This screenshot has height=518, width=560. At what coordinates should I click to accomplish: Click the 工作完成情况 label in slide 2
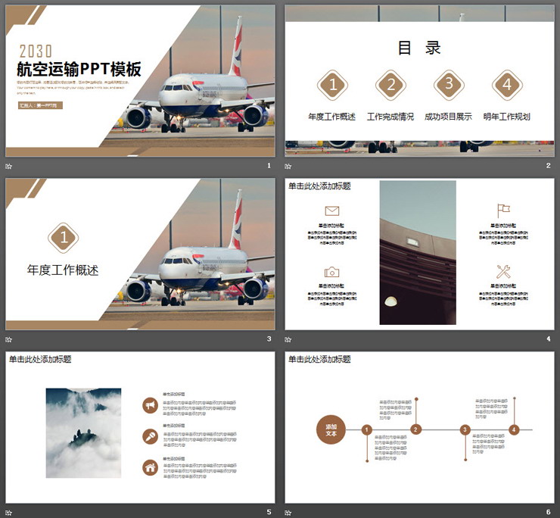pyautogui.click(x=390, y=117)
